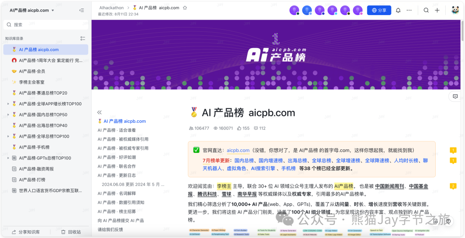
Task: Open the comments panel icon on right
Action: point(455,97)
